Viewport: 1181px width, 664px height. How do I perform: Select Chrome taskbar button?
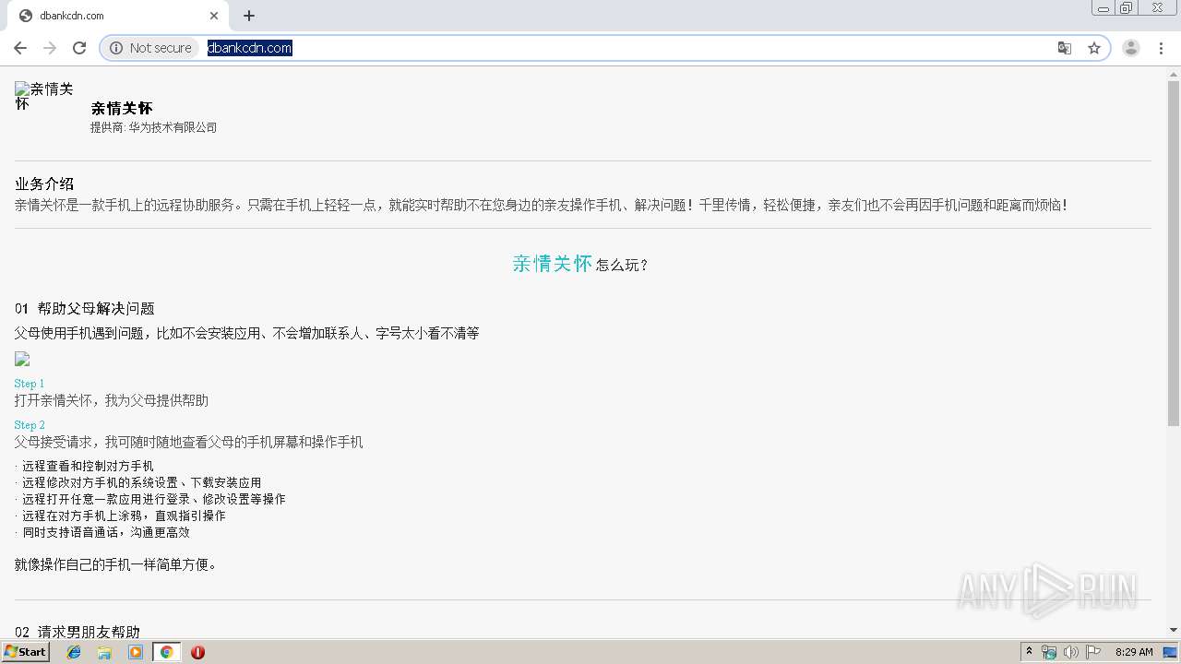click(166, 652)
